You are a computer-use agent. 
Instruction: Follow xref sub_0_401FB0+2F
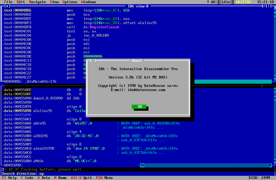click(x=162, y=123)
